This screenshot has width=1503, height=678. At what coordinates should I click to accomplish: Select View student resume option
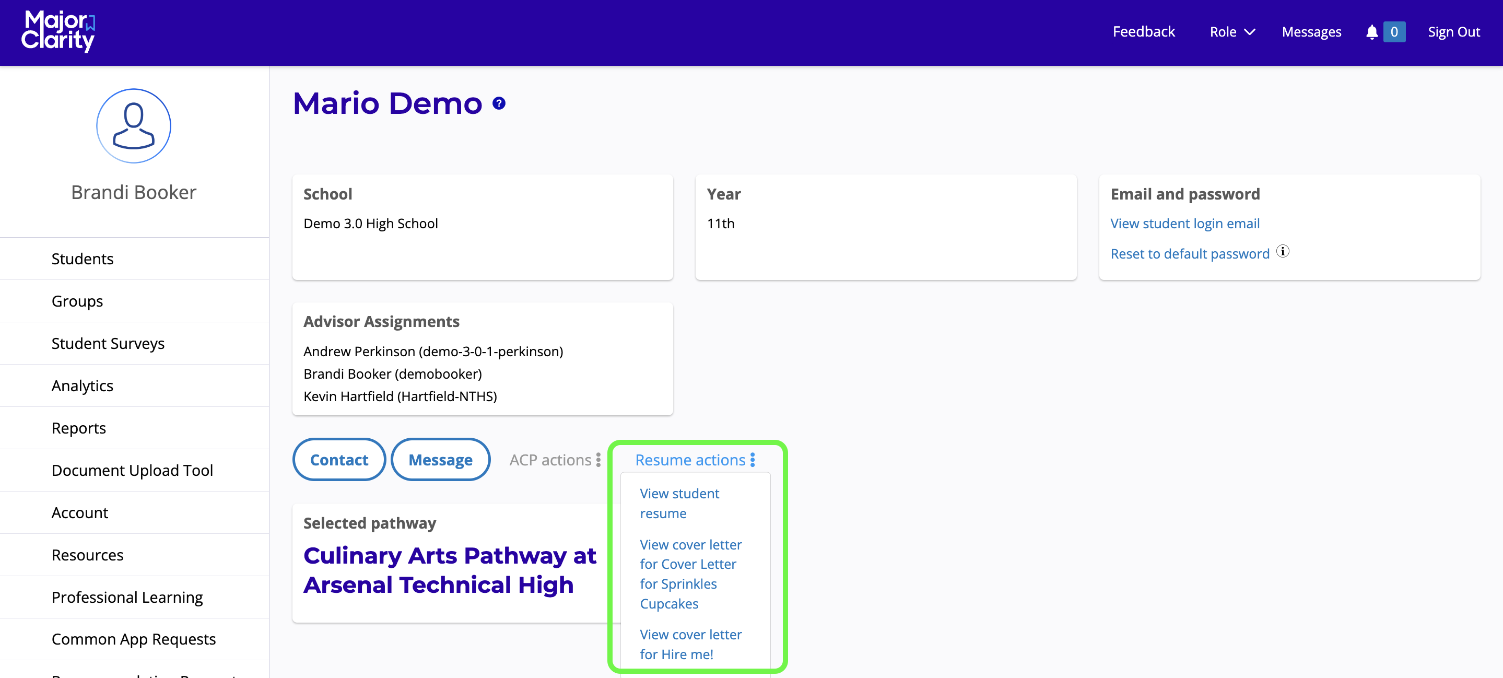coord(679,503)
